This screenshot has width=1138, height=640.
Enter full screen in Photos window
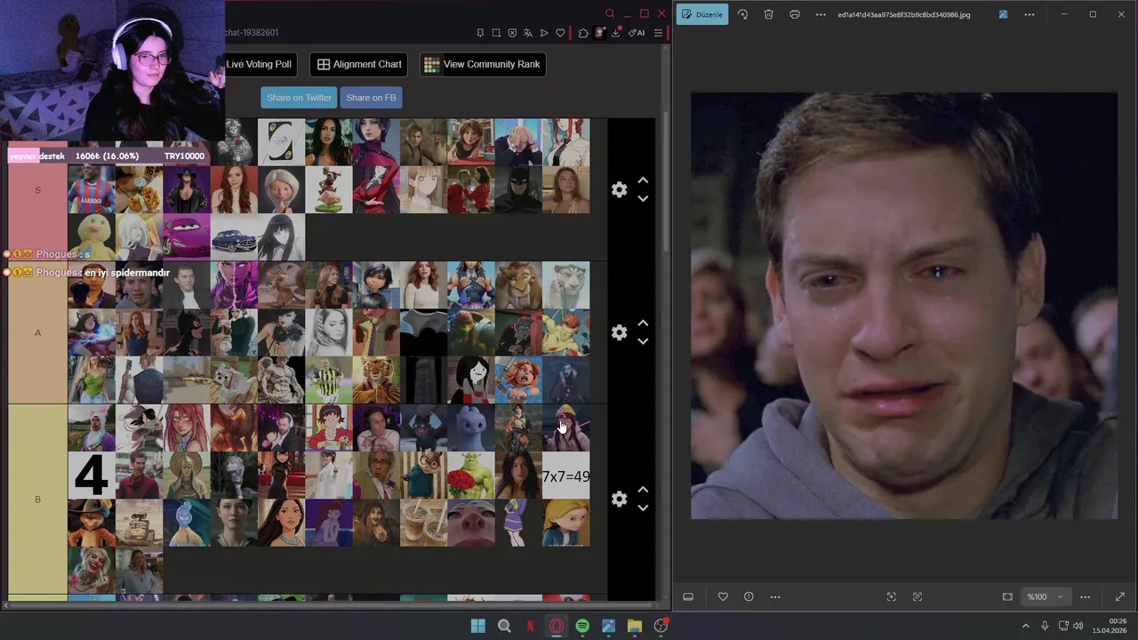tap(1120, 596)
